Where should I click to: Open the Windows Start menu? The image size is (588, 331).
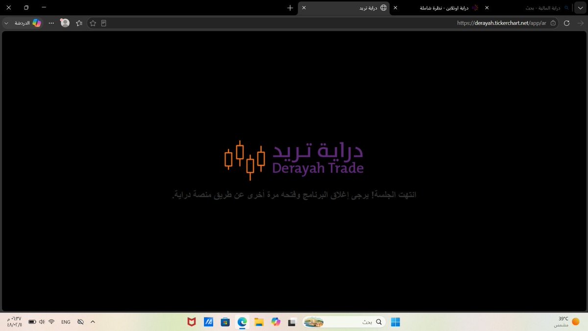(395, 322)
